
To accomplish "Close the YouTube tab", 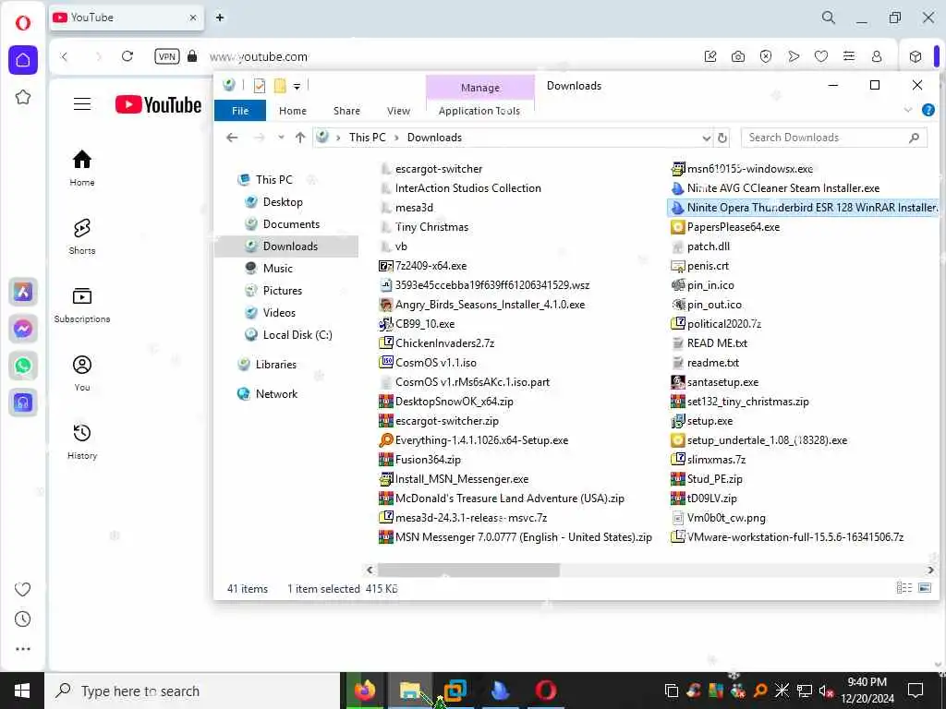I will coord(193,18).
